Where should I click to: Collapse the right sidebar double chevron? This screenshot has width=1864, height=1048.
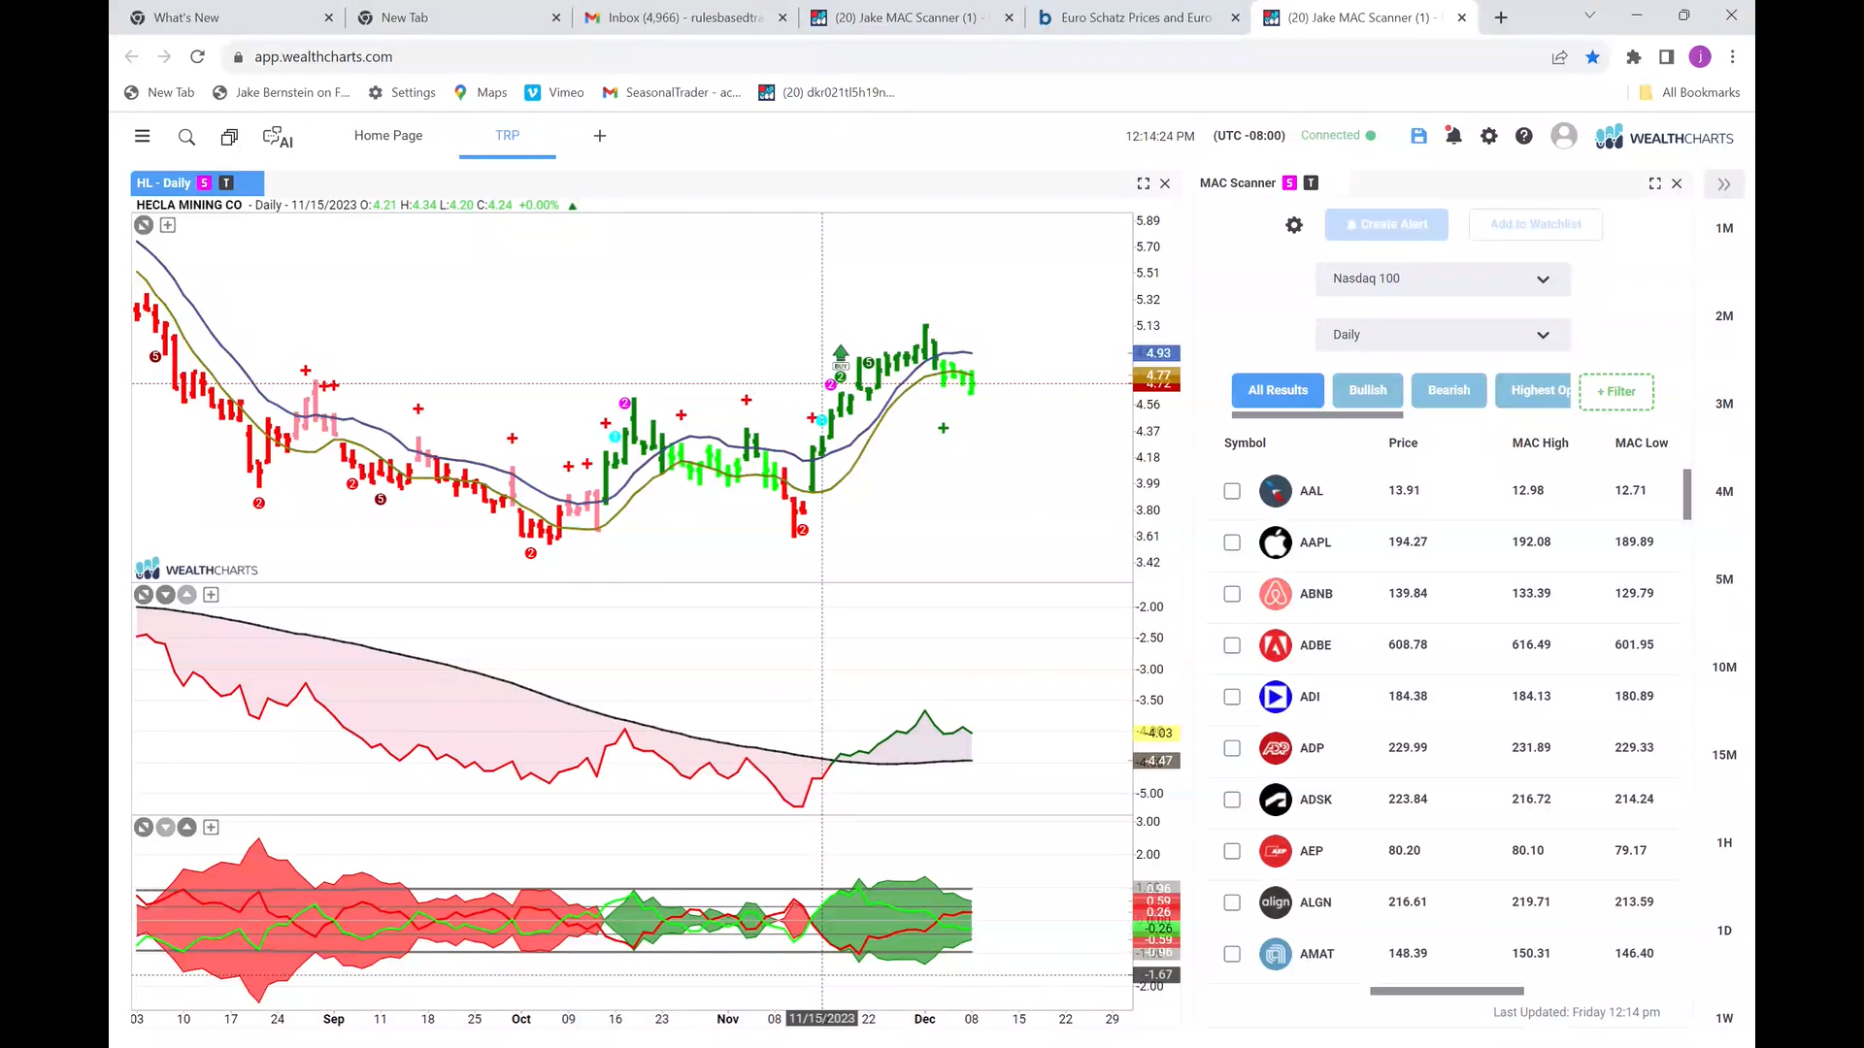pyautogui.click(x=1724, y=184)
